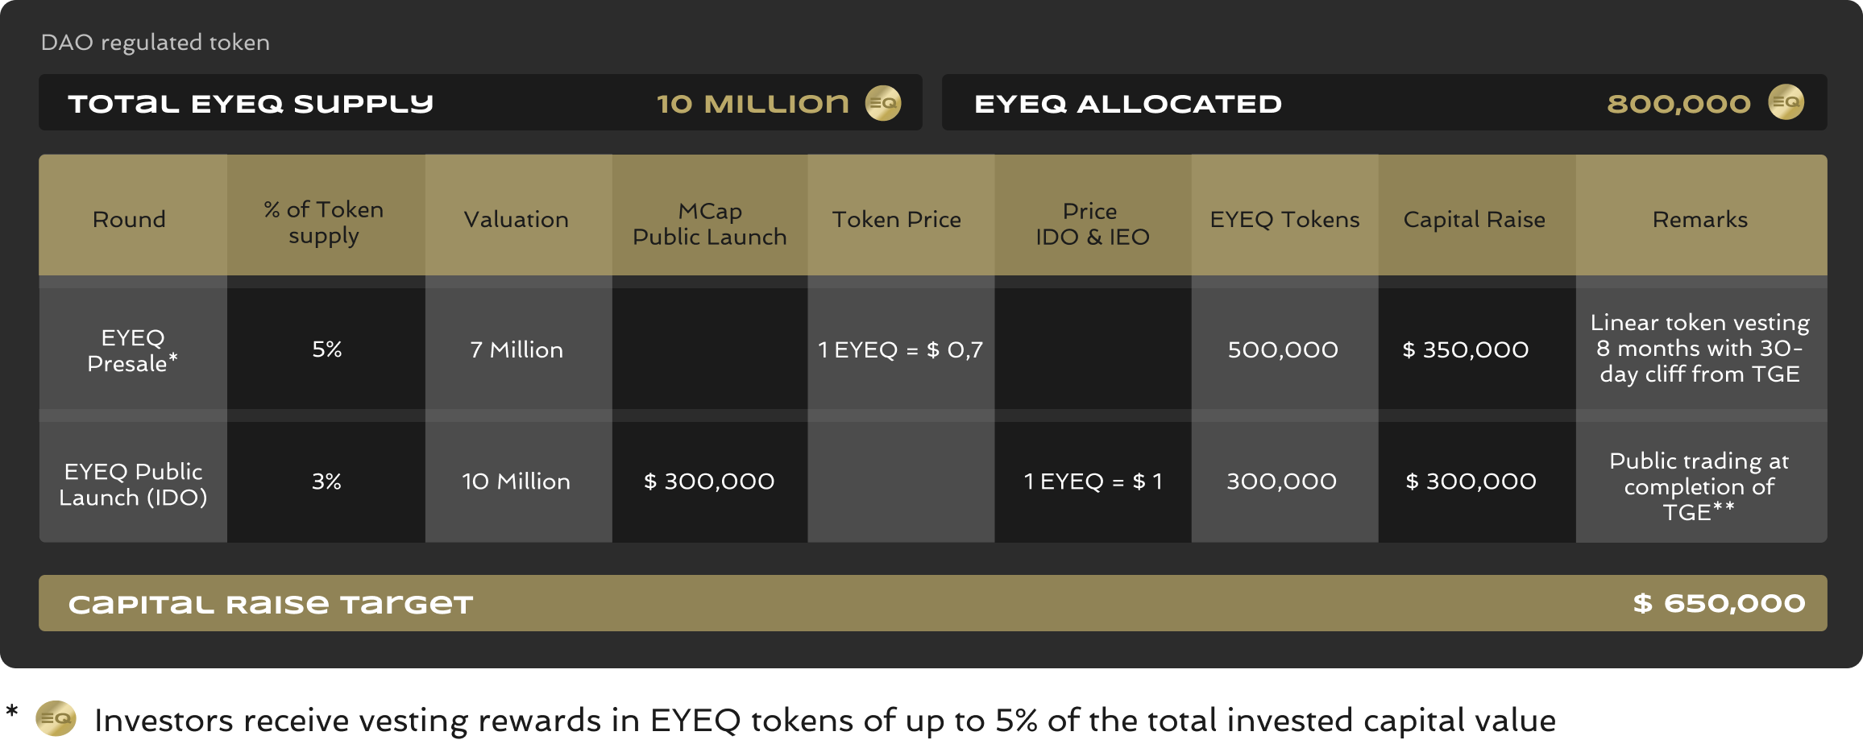Click the Capital Raise Target banner
The image size is (1863, 744).
[x=933, y=603]
